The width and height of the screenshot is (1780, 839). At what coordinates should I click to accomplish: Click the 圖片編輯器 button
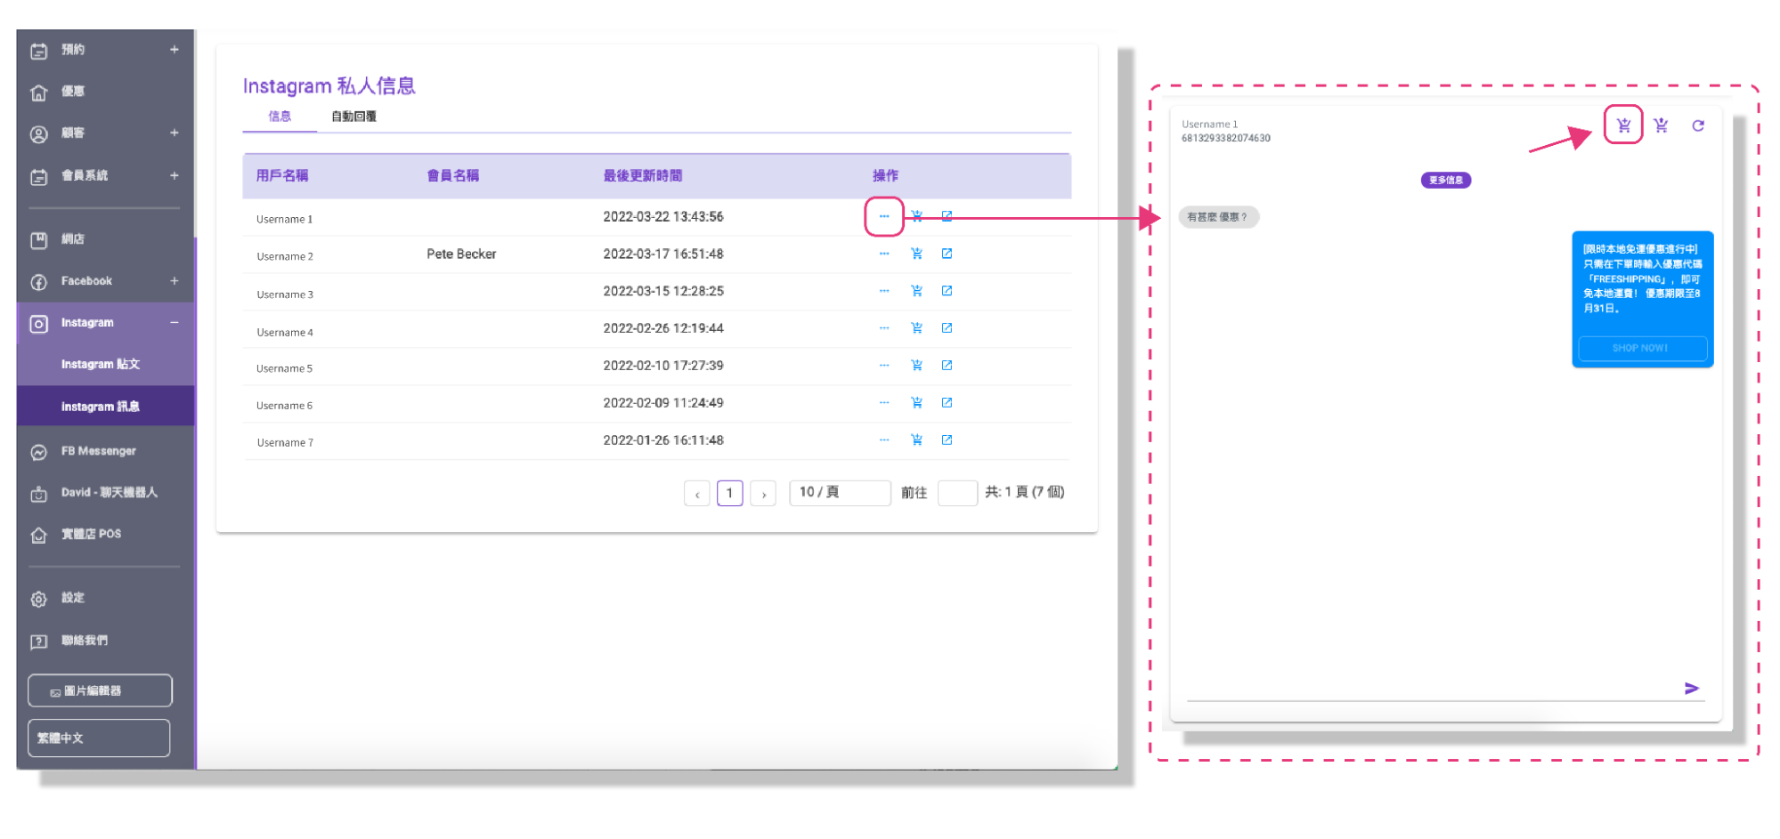[x=100, y=691]
